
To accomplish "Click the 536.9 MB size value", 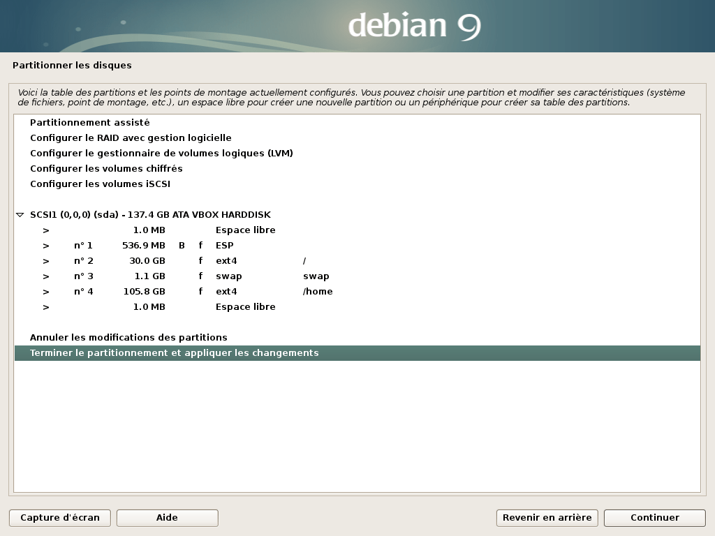I will tap(144, 246).
